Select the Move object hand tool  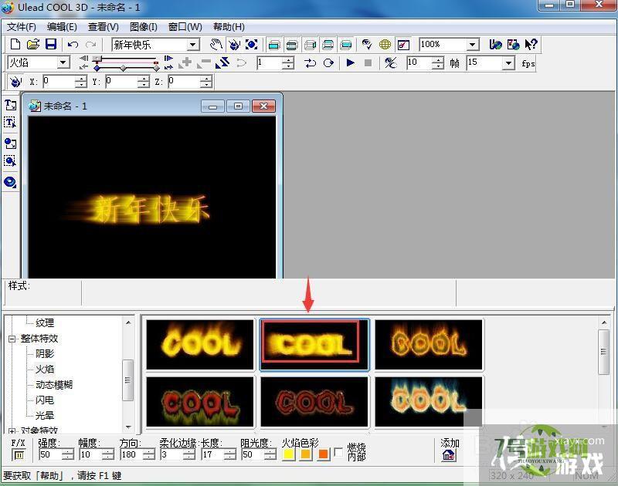pyautogui.click(x=216, y=44)
